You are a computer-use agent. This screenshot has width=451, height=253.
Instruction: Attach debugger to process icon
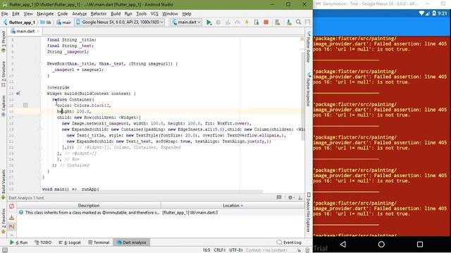[x=257, y=22]
